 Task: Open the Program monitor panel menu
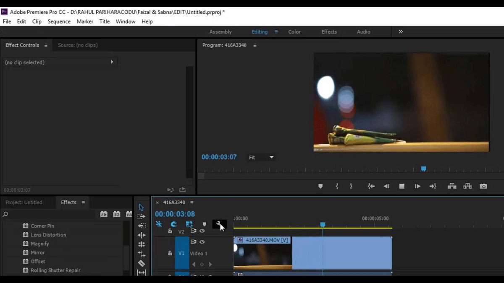[255, 45]
